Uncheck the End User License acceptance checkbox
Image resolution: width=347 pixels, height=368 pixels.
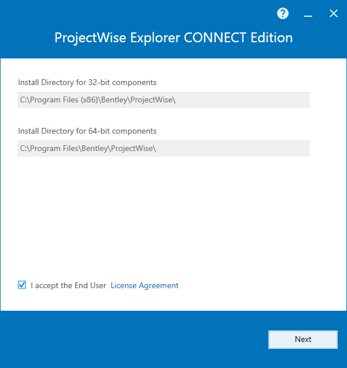pos(22,285)
